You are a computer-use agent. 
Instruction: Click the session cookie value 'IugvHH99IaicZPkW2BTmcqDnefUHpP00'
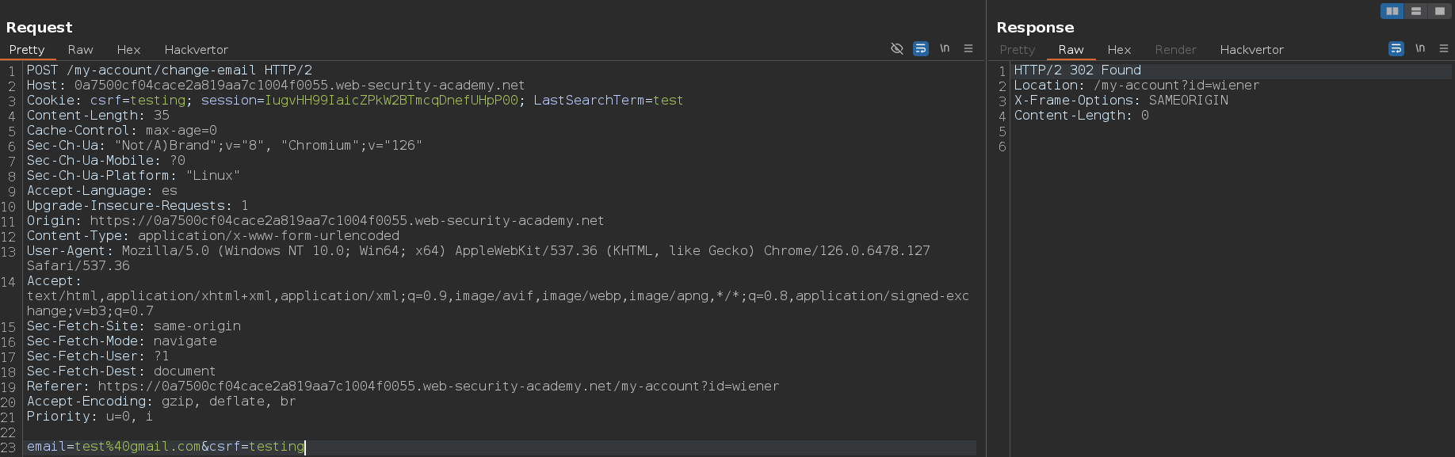point(391,101)
